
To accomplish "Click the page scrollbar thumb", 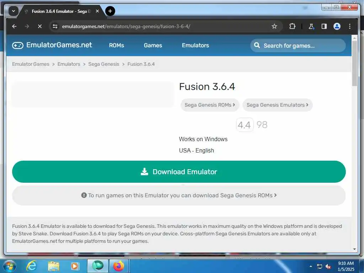I will coord(354,63).
